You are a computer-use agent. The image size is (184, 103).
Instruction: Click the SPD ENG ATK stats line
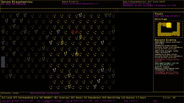tap(167, 16)
